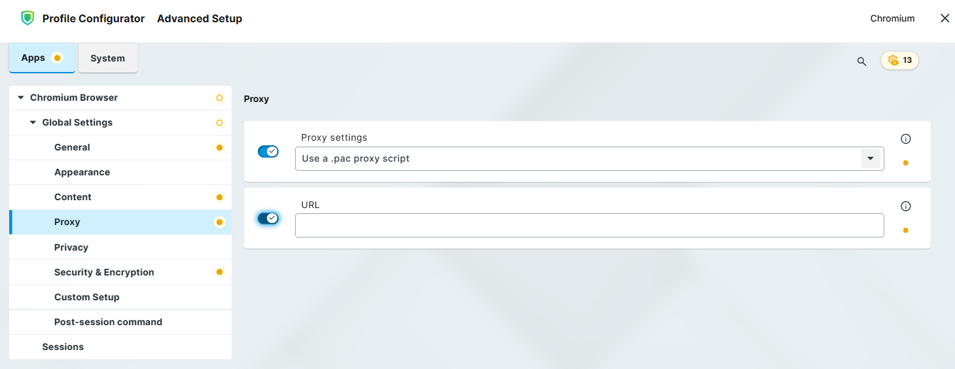Go to Custom Setup section
The height and width of the screenshot is (369, 955).
pyautogui.click(x=87, y=297)
